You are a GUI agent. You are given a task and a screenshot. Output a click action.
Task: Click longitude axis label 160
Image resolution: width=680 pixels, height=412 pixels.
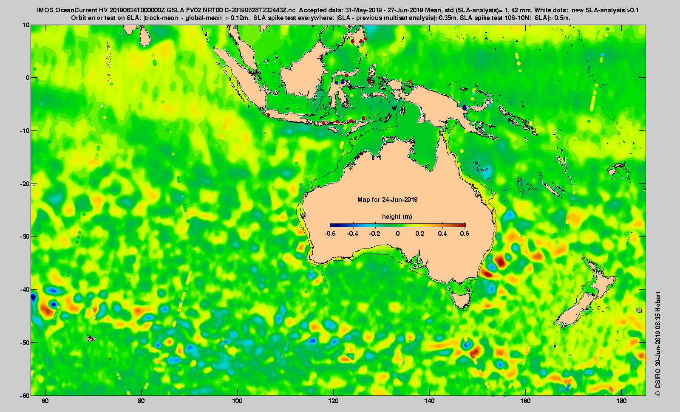coord(525,401)
